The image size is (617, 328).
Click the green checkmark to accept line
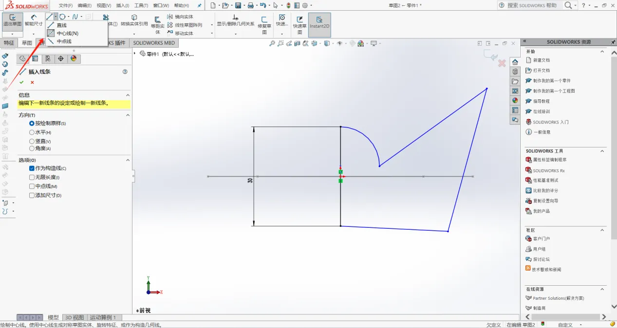pos(21,82)
